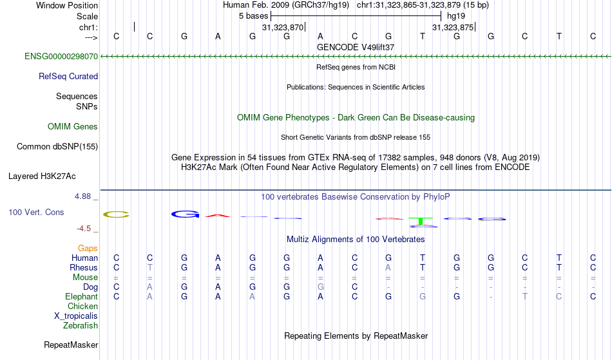The width and height of the screenshot is (612, 360).
Task: Click 100 vertebrates Basewise Conservation by PhyloP title
Action: pos(356,196)
